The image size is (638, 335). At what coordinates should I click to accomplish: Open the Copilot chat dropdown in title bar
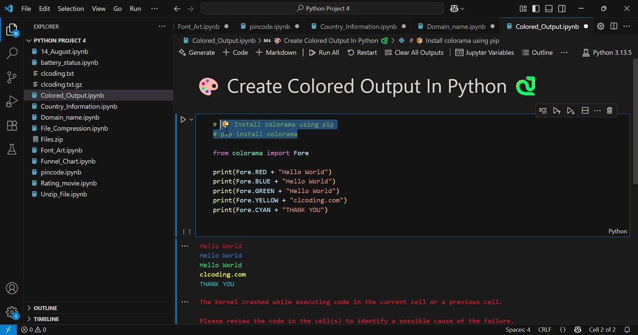click(457, 8)
